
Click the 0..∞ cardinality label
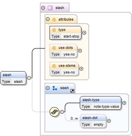pyautogui.click(x=74, y=119)
